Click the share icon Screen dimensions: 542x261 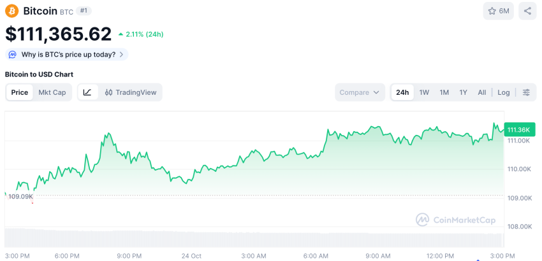pyautogui.click(x=527, y=11)
